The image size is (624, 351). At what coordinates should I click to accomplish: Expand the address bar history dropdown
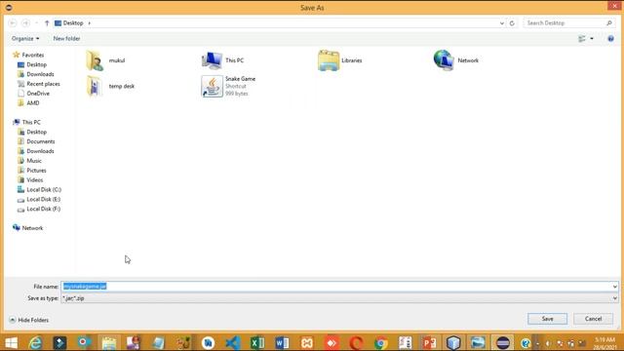coord(501,23)
